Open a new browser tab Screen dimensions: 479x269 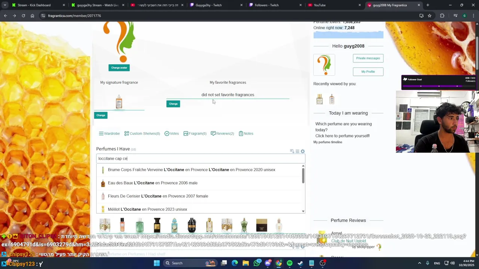point(428,5)
